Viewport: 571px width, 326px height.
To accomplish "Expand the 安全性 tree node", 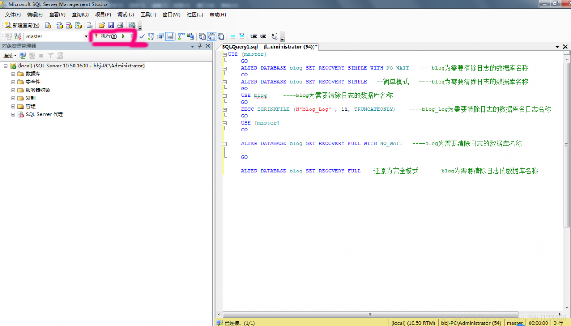I will point(13,82).
